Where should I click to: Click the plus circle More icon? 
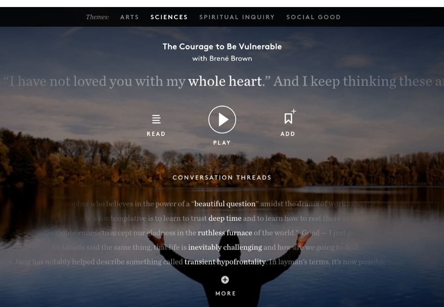pos(225,280)
